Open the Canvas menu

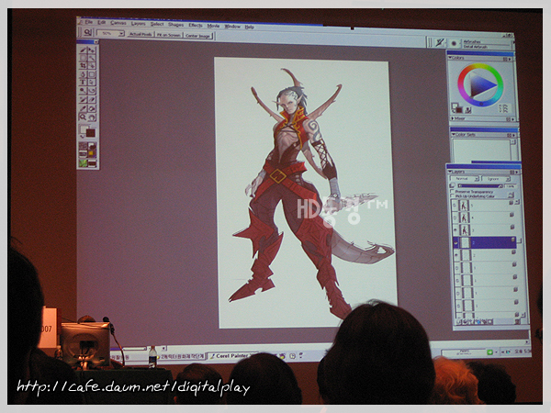point(118,23)
